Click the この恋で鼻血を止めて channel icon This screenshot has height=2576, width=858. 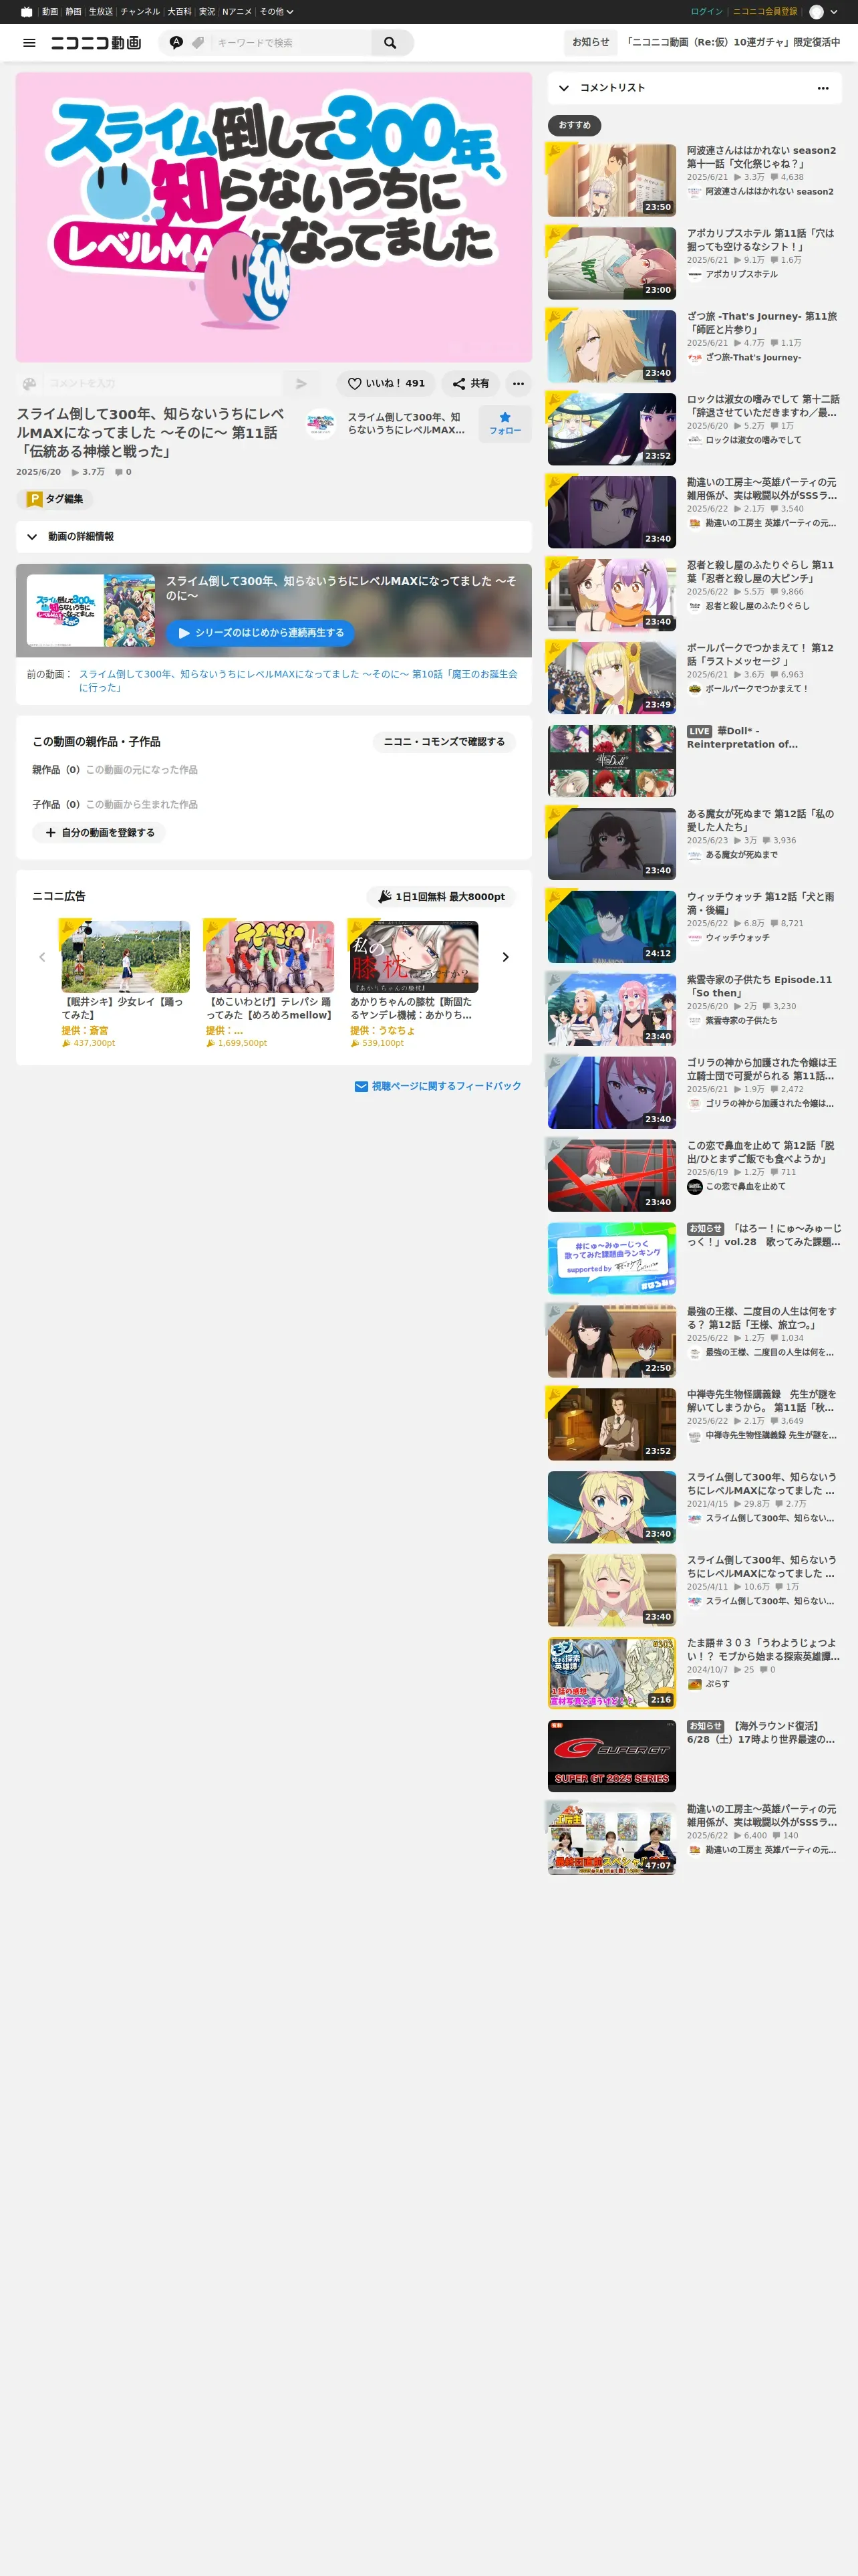(694, 1187)
